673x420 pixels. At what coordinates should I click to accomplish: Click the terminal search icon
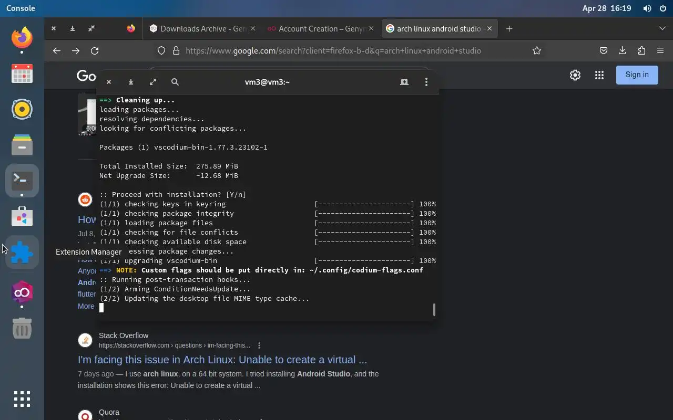(175, 82)
